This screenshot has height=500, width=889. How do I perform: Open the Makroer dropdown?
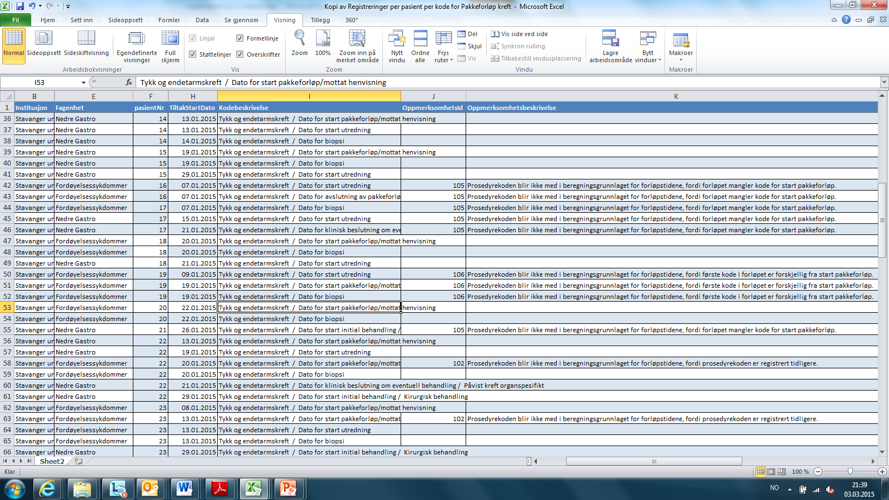681,47
